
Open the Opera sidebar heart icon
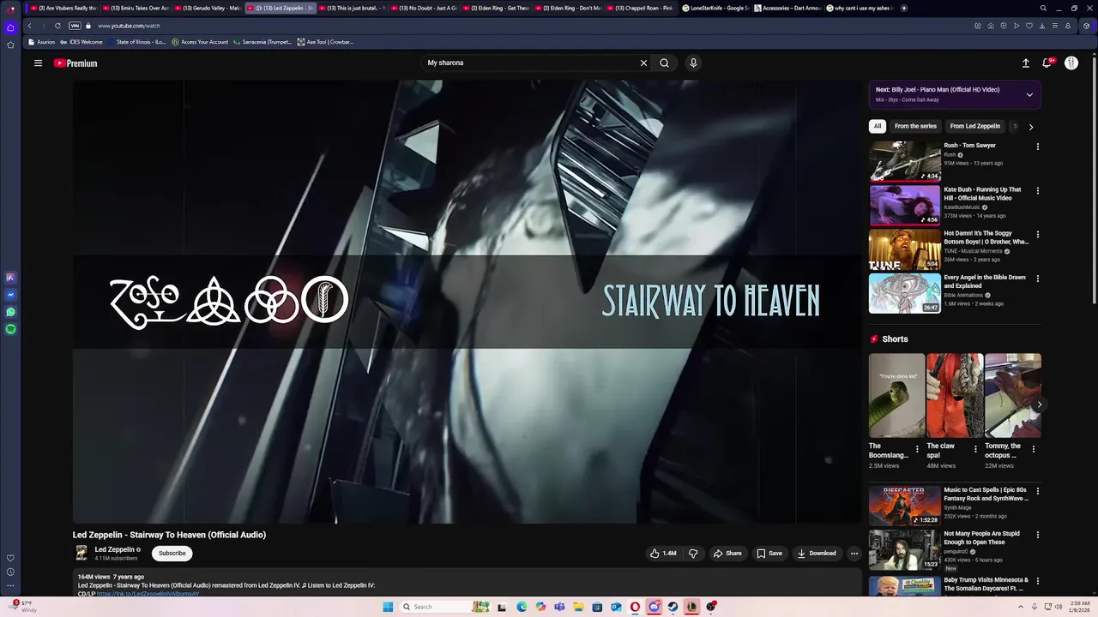[10, 558]
